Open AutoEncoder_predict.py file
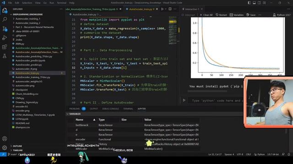The image size is (293, 164). point(28,65)
